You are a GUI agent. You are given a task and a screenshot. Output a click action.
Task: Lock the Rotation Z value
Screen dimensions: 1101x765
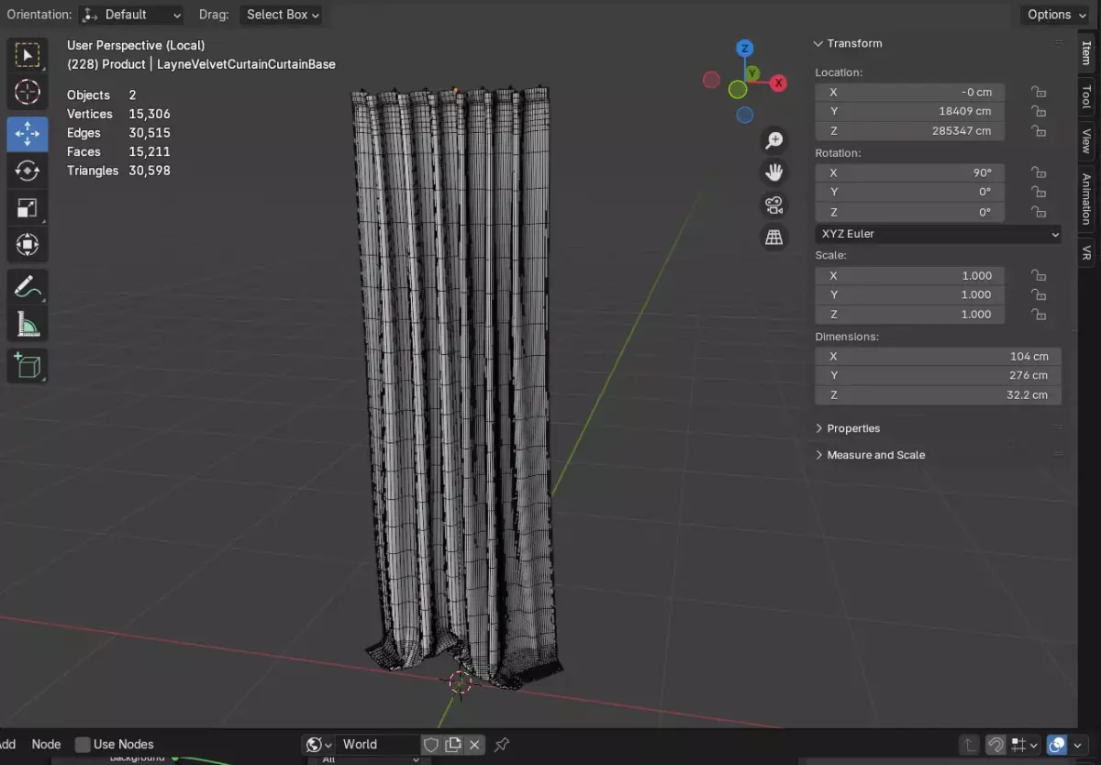click(x=1039, y=212)
